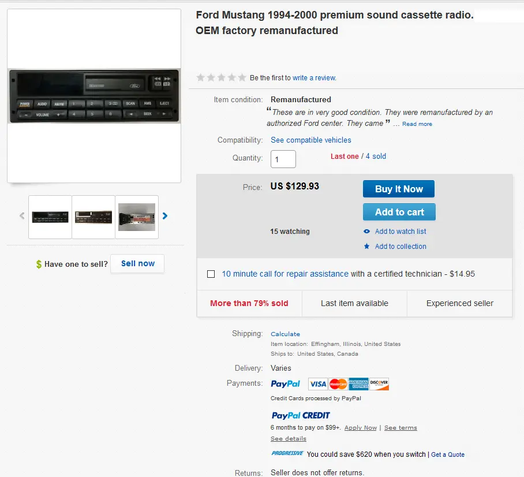Image resolution: width=524 pixels, height=477 pixels.
Task: Check the repair assistance call checkbox
Action: coord(211,274)
